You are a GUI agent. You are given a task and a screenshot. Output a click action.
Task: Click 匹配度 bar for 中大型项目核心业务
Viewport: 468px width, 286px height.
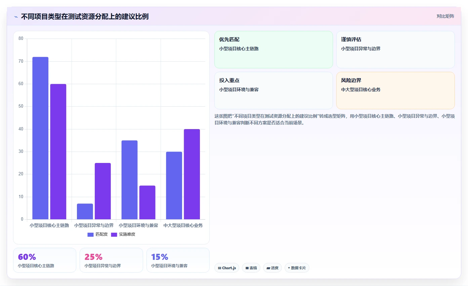(x=174, y=185)
